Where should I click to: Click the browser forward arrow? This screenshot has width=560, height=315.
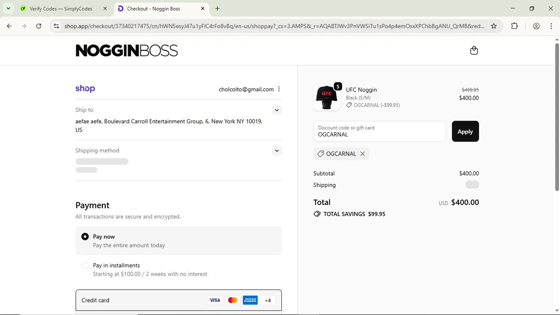click(24, 26)
